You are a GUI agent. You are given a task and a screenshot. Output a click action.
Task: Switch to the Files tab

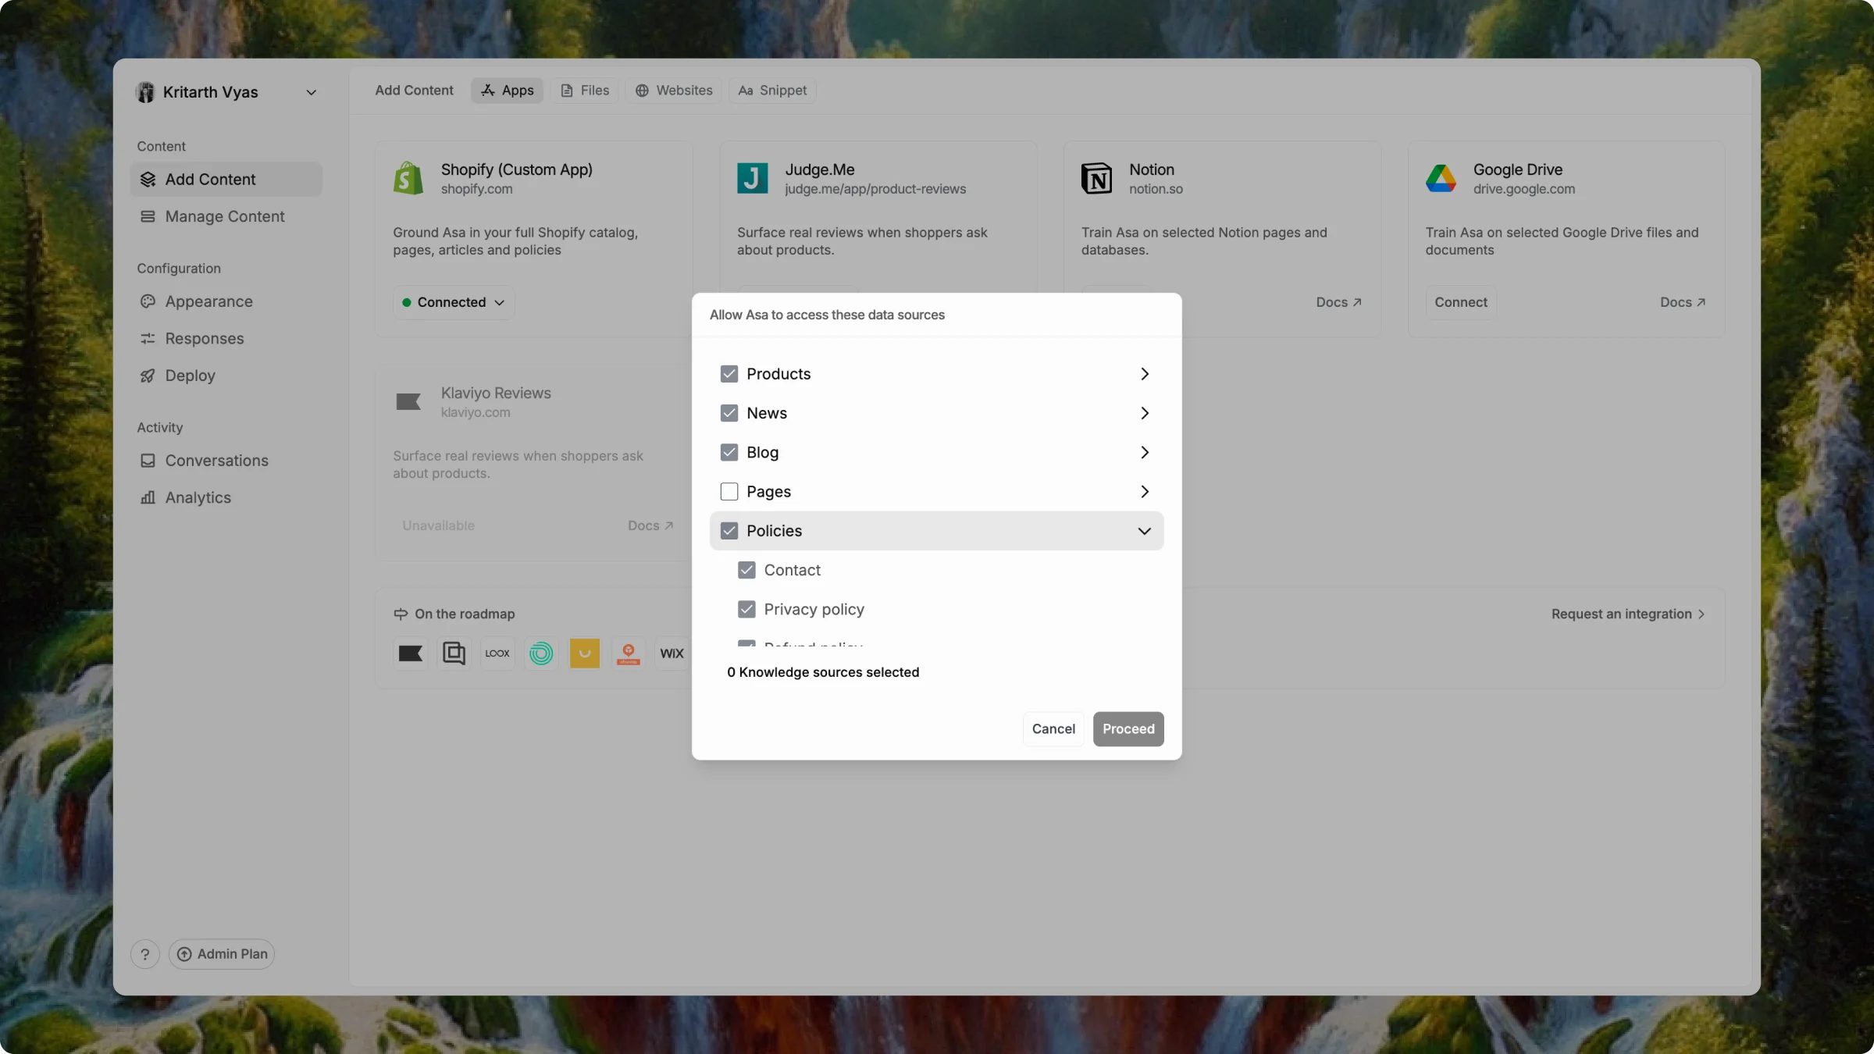[585, 91]
